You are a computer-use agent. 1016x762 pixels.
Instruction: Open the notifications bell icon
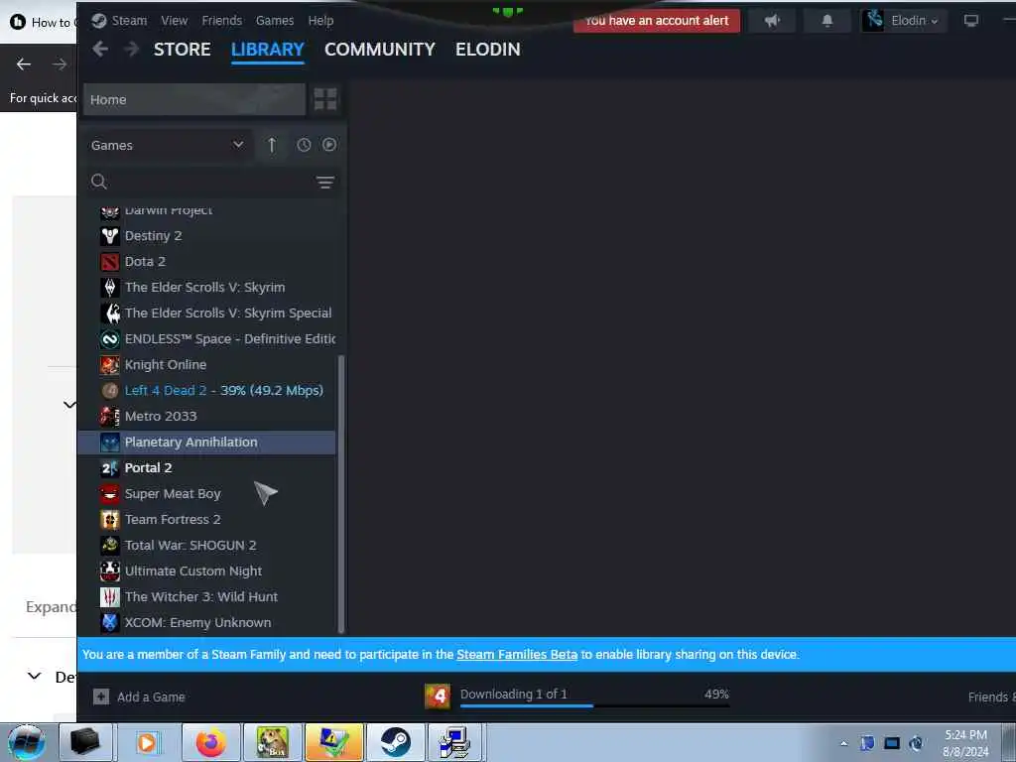click(826, 21)
